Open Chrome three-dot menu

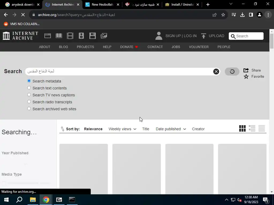click(x=268, y=15)
